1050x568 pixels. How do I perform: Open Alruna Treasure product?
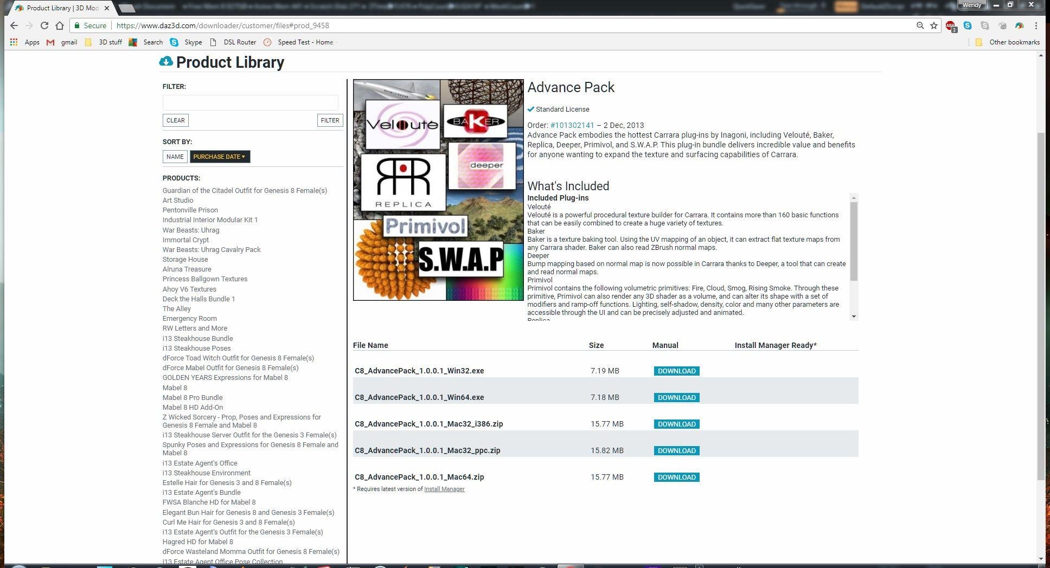(x=187, y=269)
